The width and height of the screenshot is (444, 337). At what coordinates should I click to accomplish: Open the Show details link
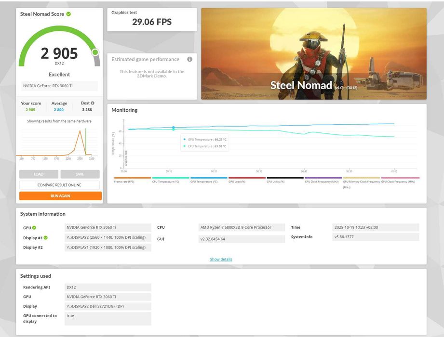pyautogui.click(x=221, y=259)
